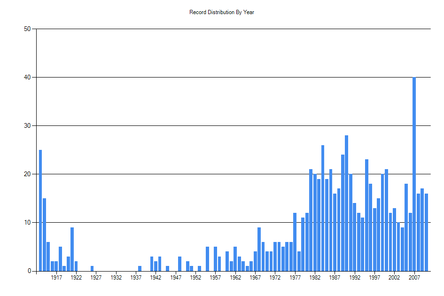Click the bar peaking at 28 around 1990
The height and width of the screenshot is (296, 444).
(x=346, y=202)
